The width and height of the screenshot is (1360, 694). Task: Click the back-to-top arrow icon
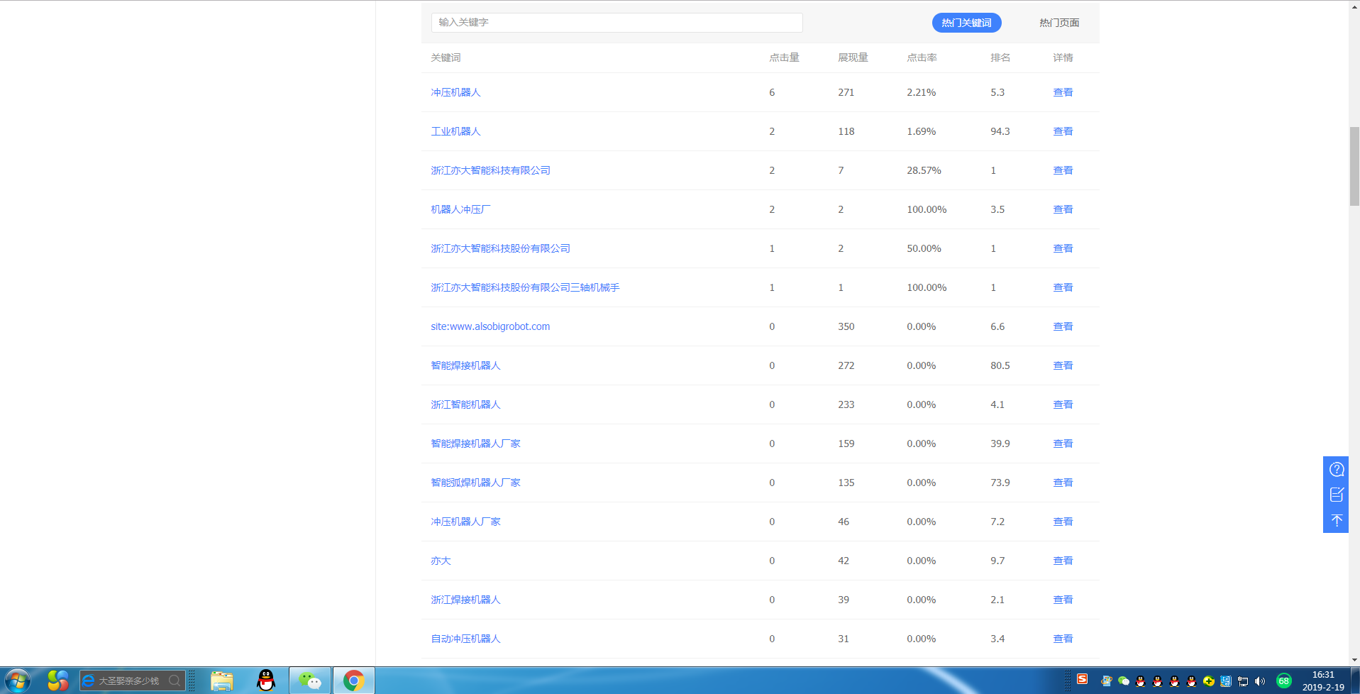[1336, 520]
